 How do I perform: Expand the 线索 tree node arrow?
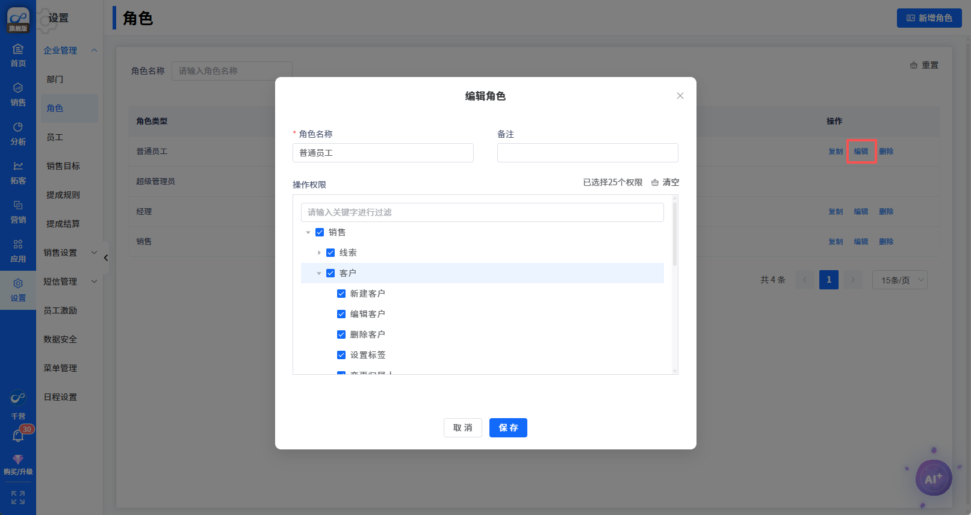tap(319, 253)
